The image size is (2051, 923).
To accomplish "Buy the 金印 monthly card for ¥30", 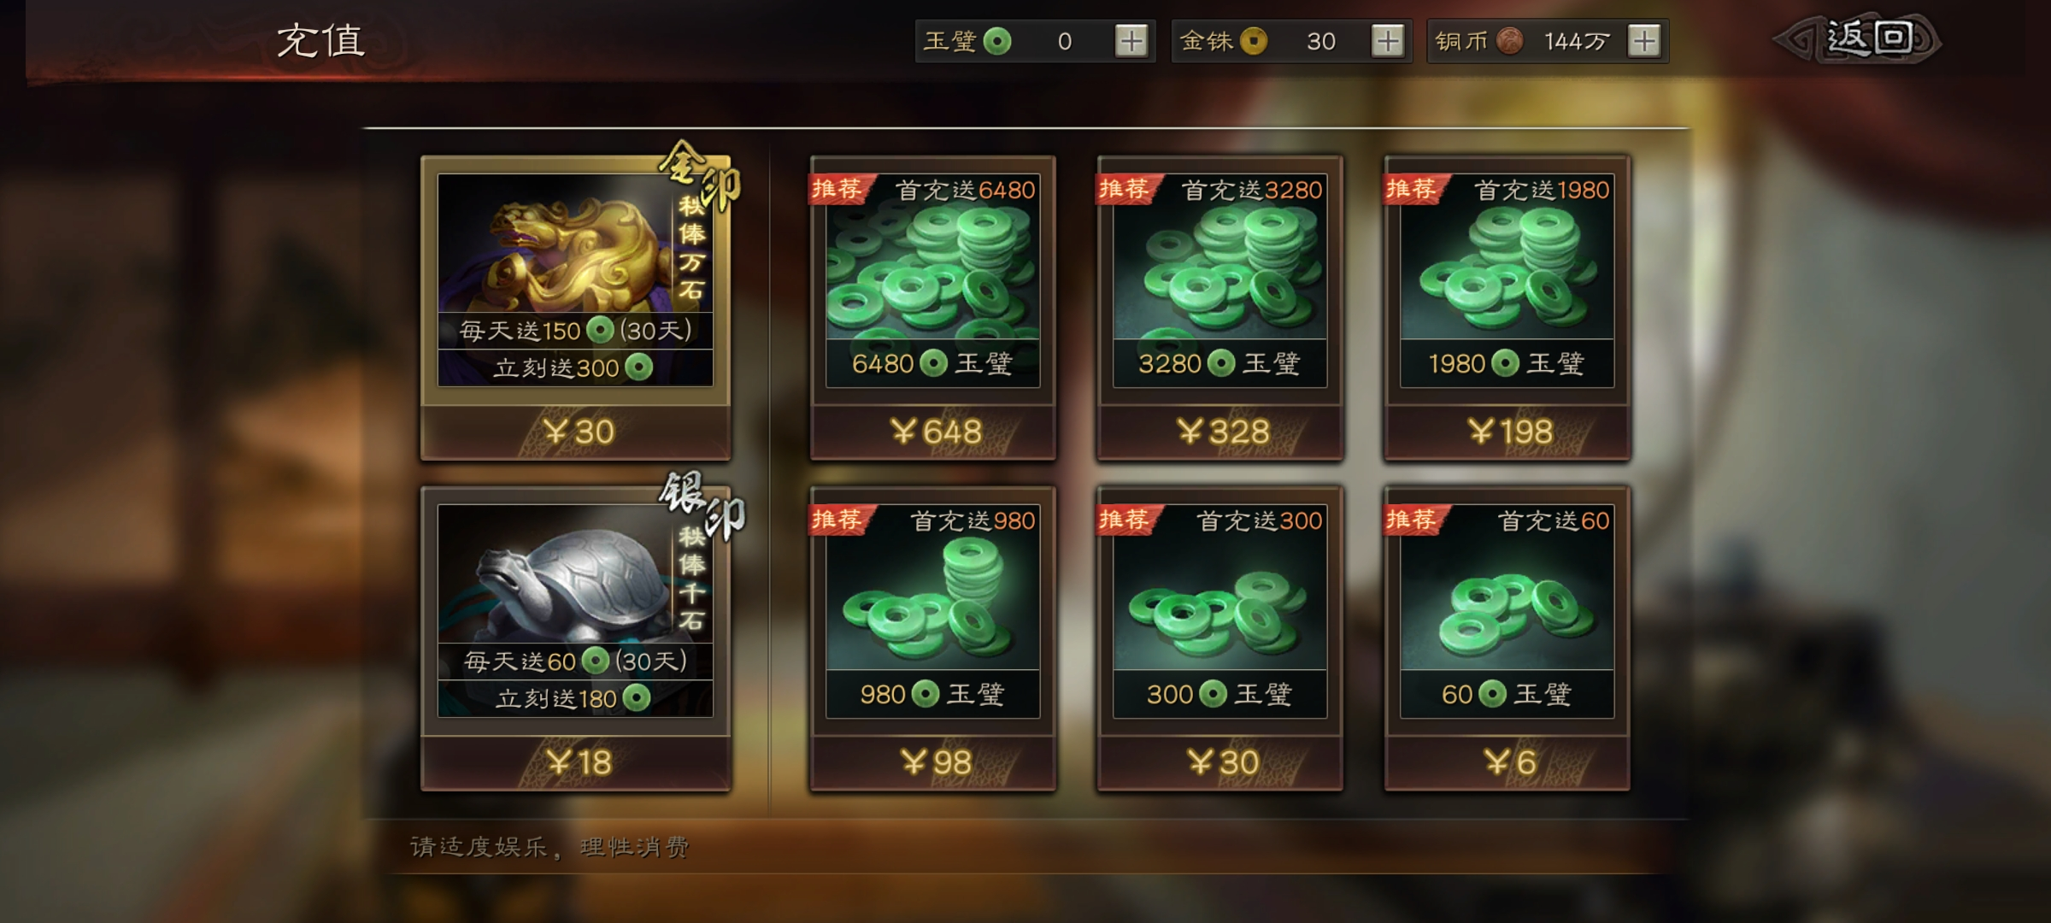I will pyautogui.click(x=576, y=432).
